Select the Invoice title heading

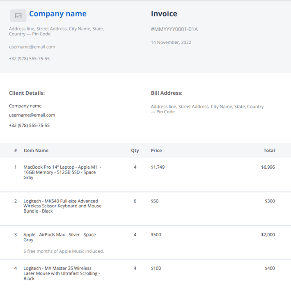164,14
